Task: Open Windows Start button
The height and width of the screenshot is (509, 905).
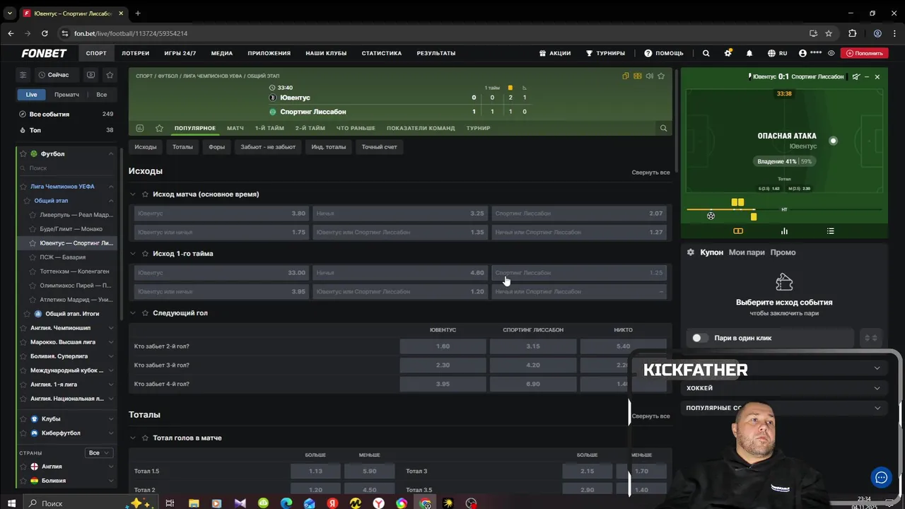Action: [x=11, y=503]
